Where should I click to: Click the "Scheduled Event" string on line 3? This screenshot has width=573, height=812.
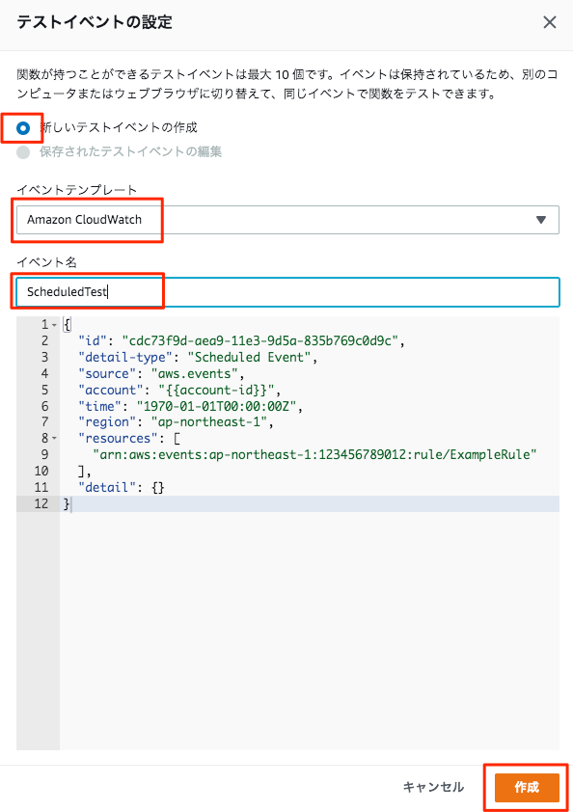point(249,358)
